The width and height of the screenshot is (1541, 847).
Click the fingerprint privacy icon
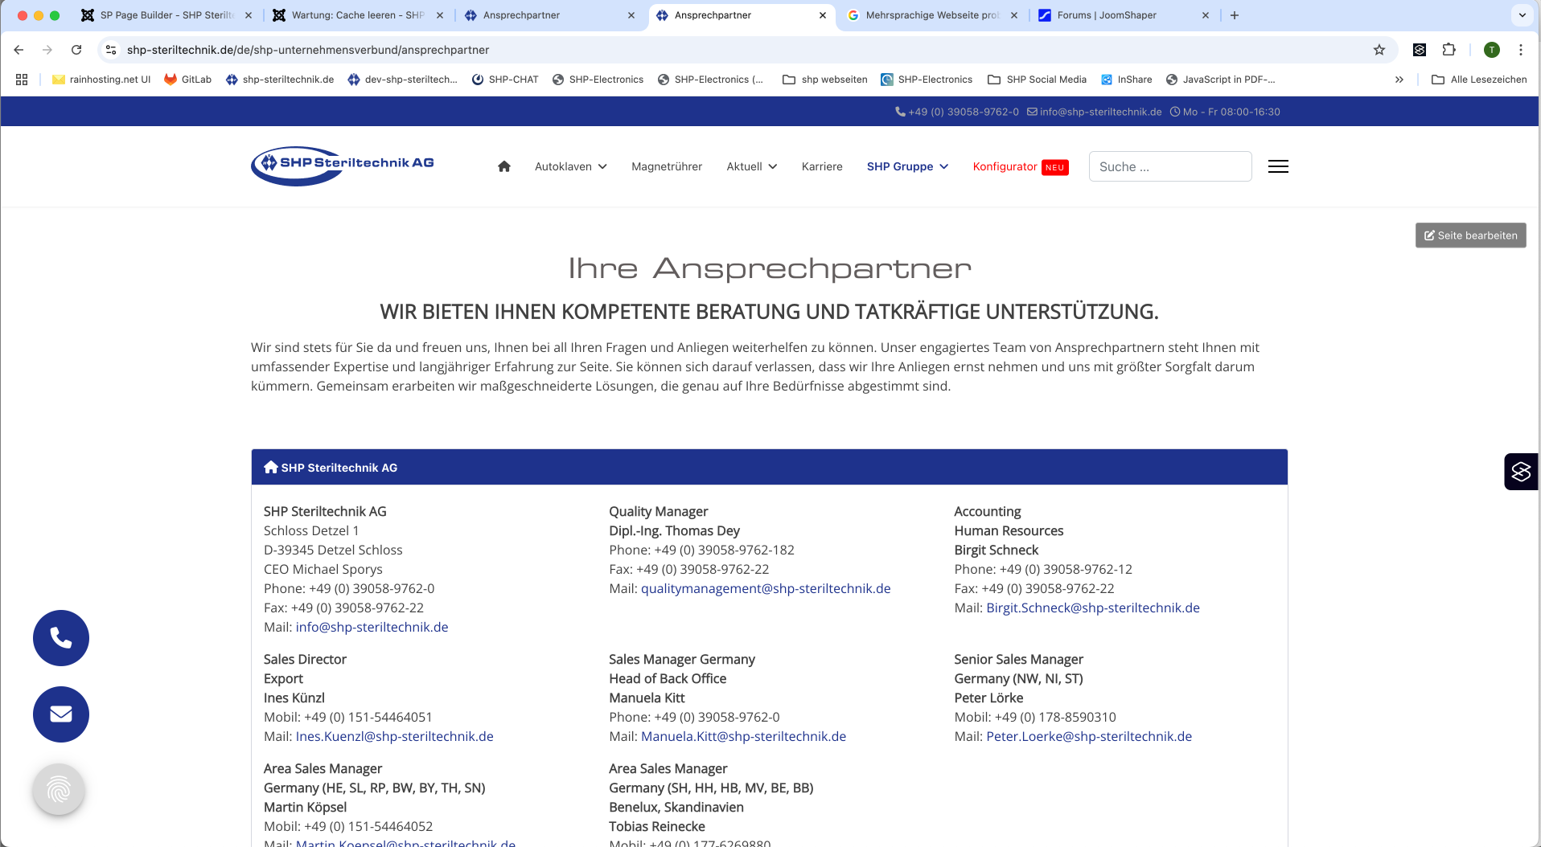coord(59,790)
